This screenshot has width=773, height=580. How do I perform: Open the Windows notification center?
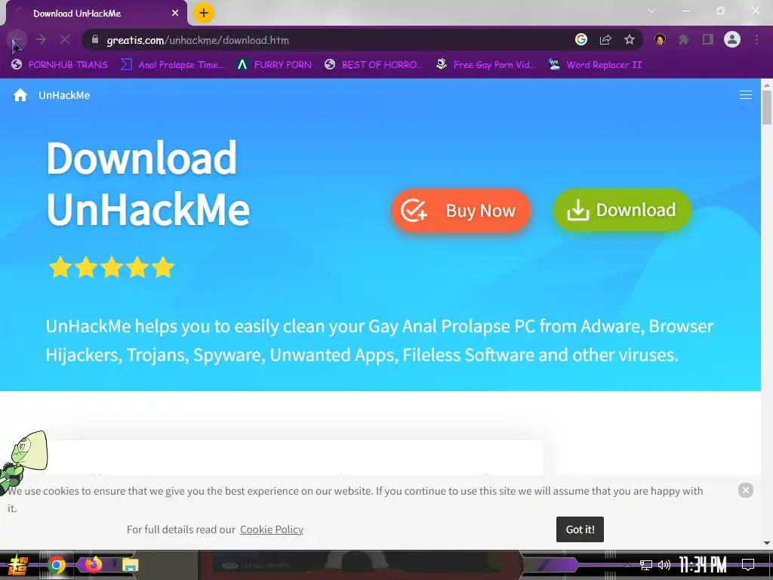748,565
